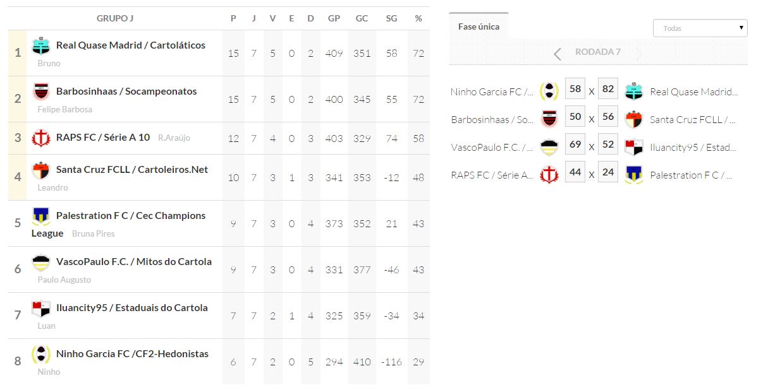Click Santa Cruz FCLL crest in standings
768x390 pixels.
point(40,170)
